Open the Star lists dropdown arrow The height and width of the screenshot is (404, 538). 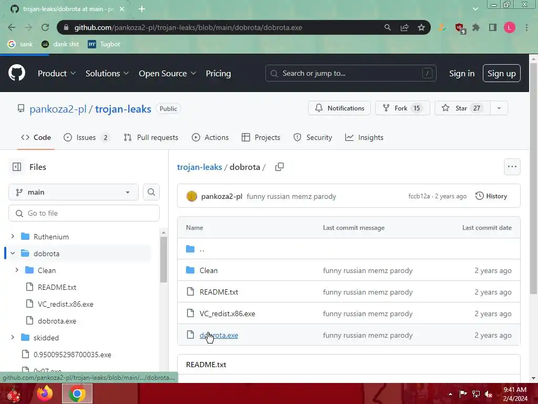pyautogui.click(x=499, y=108)
